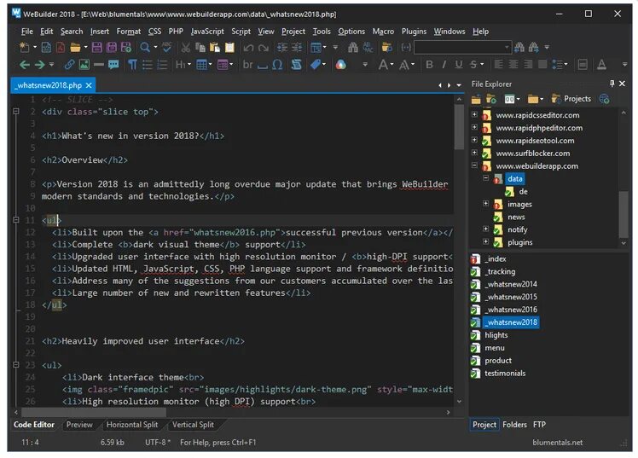This screenshot has height=458, width=638.
Task: Open the search text combo box dropdown
Action: coord(507,47)
